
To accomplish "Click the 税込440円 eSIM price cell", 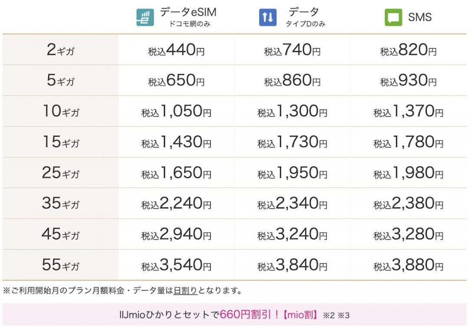I will [176, 50].
